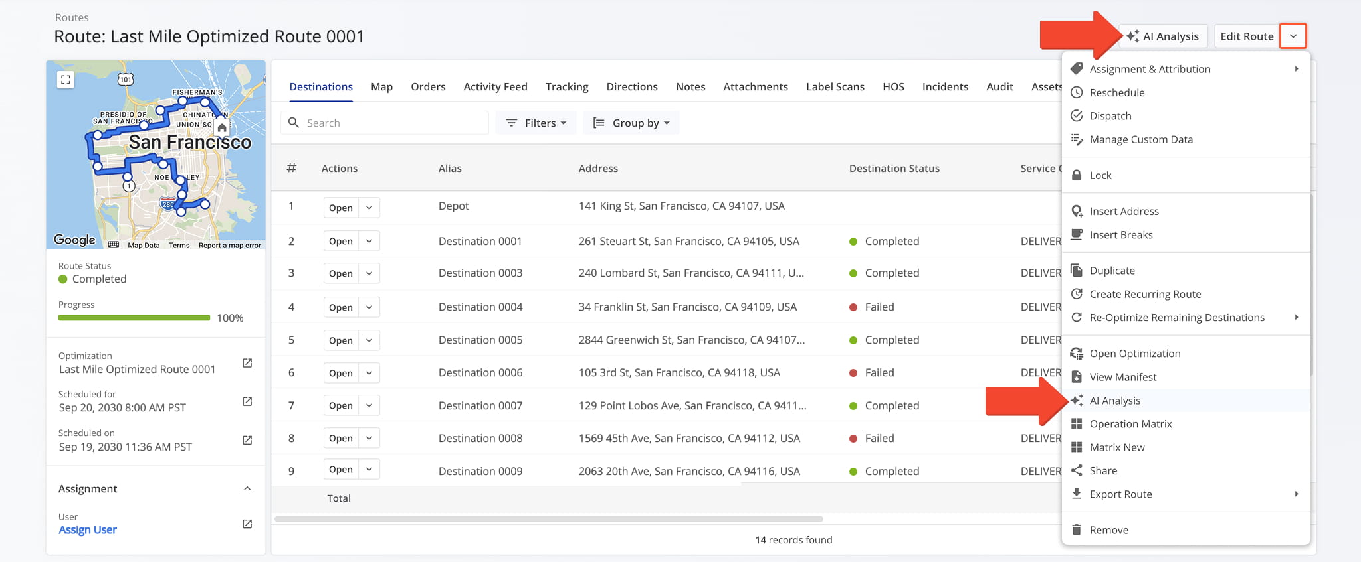Viewport: 1361px width, 562px height.
Task: Open the Scheduled on edit link icon
Action: (247, 440)
